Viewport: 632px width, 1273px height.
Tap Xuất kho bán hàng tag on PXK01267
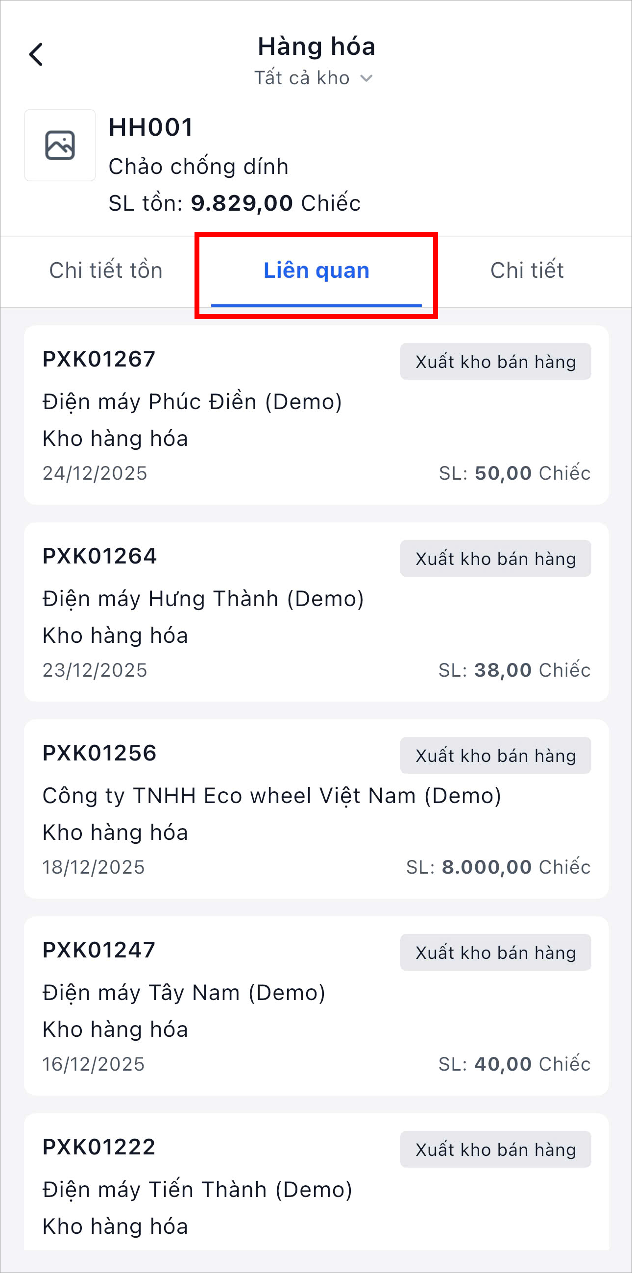pos(495,362)
